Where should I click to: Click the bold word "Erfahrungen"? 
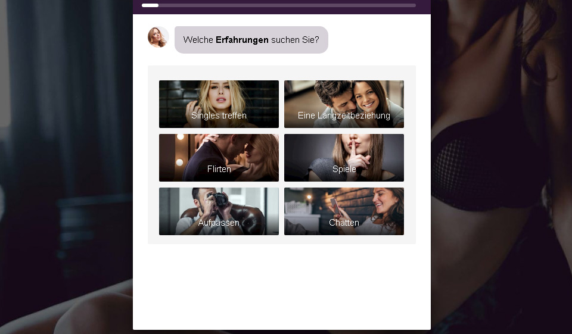[x=242, y=40]
